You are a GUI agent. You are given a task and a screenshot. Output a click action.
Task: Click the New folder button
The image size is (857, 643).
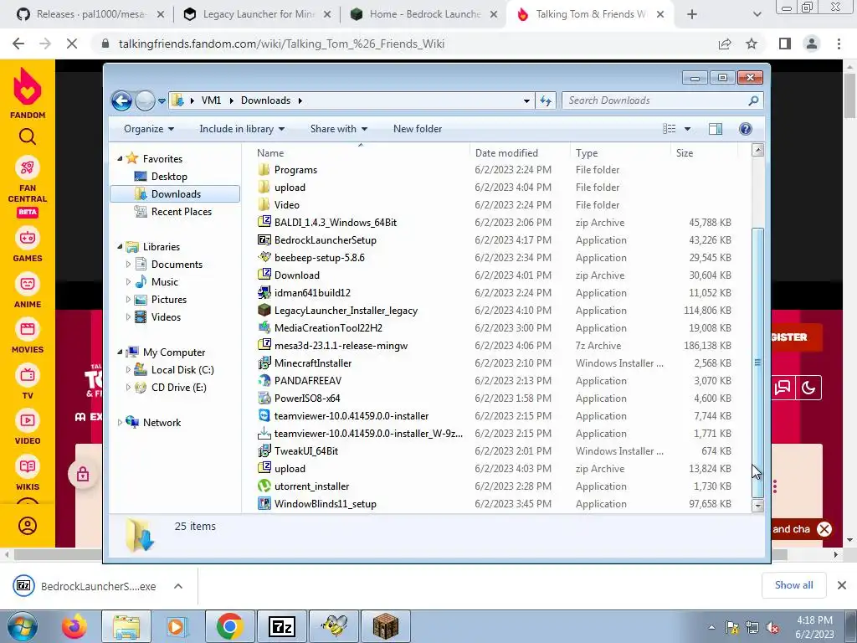[418, 129]
